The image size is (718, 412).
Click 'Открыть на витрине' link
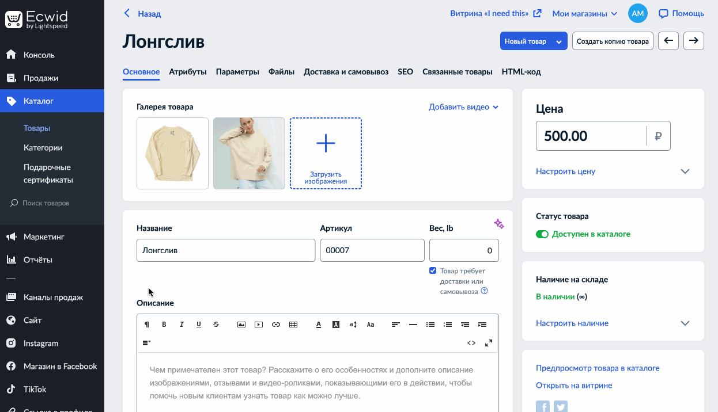pyautogui.click(x=574, y=385)
